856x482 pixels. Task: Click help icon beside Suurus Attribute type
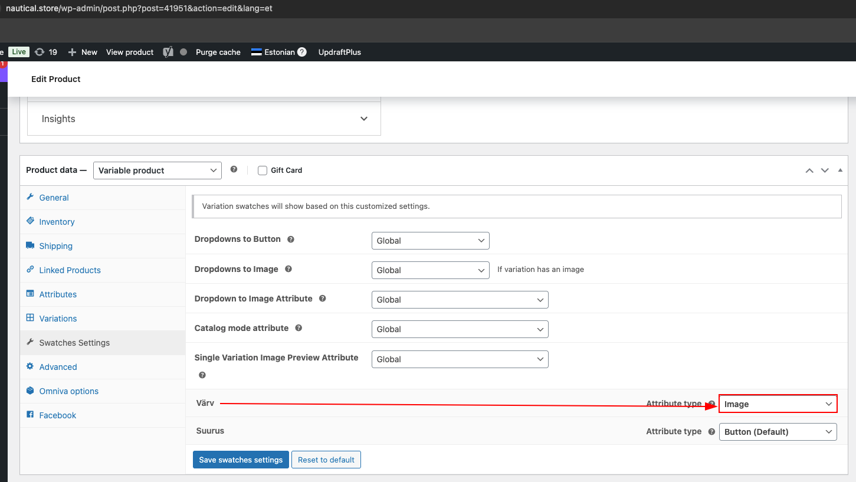[711, 431]
